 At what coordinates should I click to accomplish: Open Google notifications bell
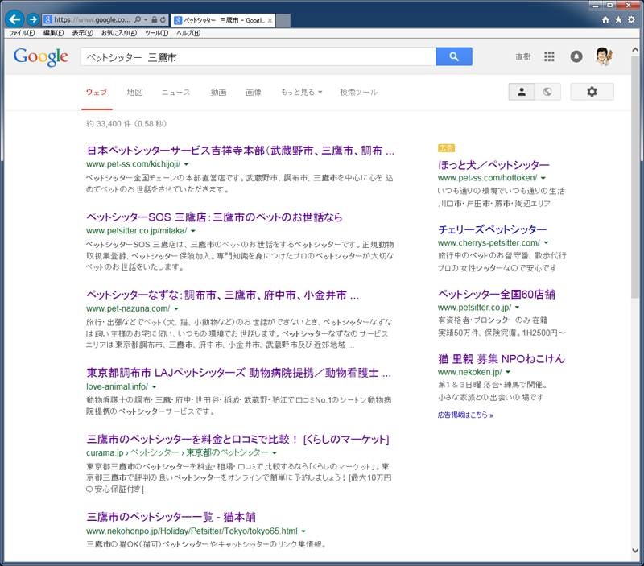[576, 56]
